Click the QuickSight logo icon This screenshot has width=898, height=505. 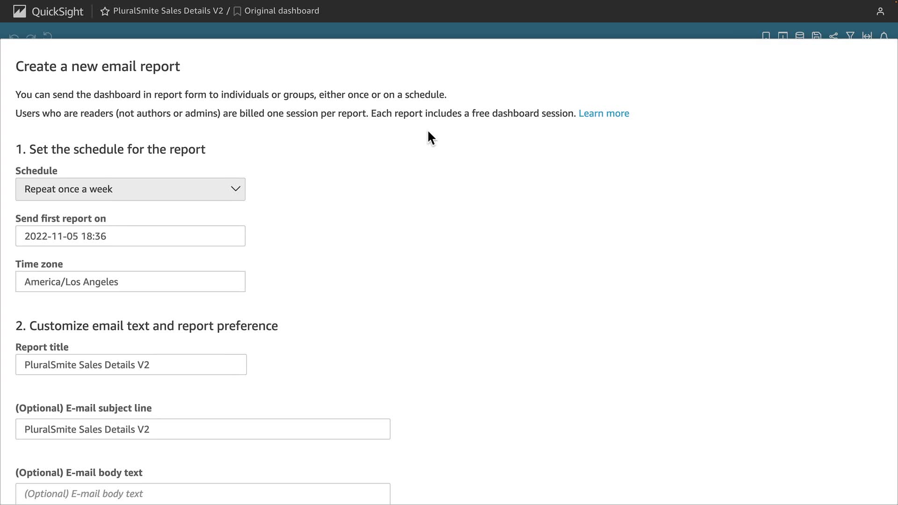point(20,11)
